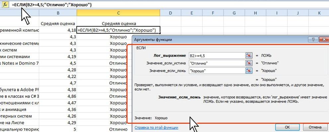
Task: Select the cell with value 5
Action: point(58,129)
